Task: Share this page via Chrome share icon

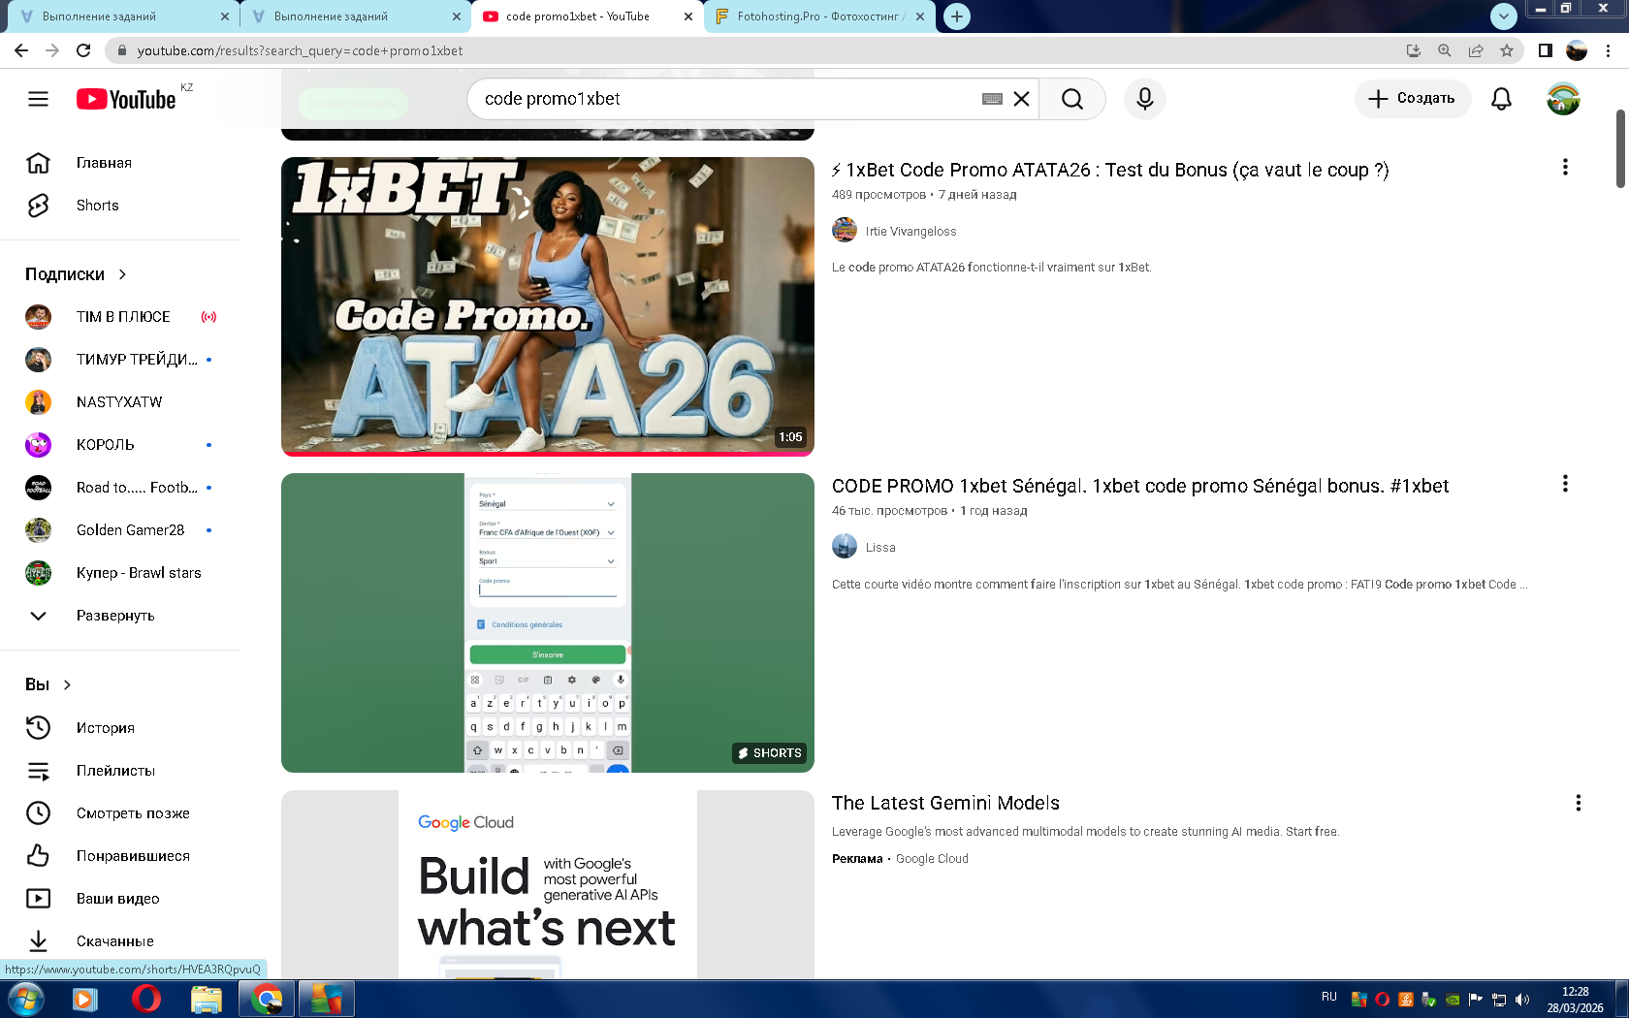Action: tap(1476, 50)
